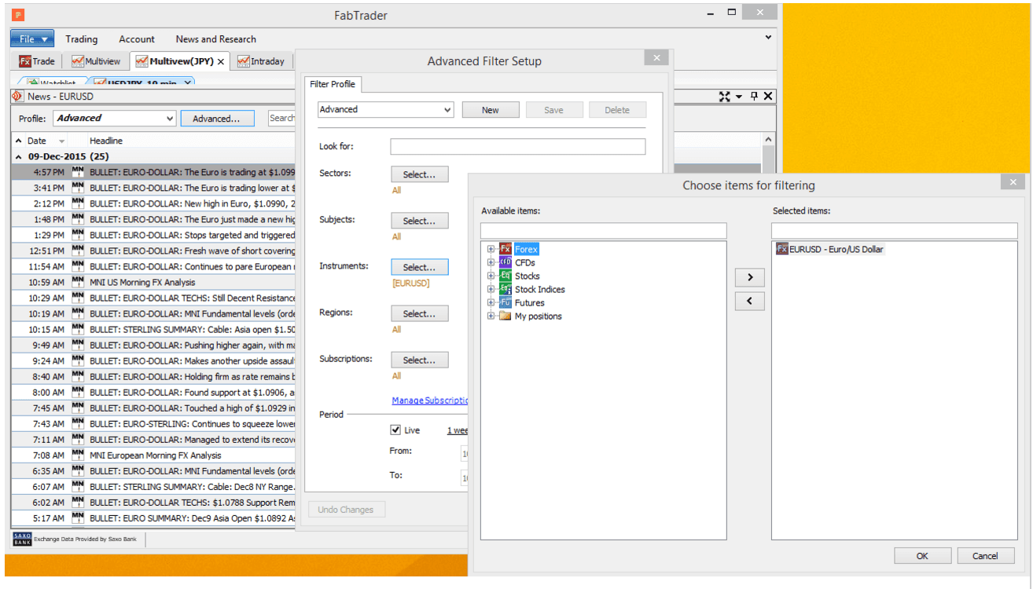Viewport: 1033px width, 589px height.
Task: Click the MN icon on the 4:57 PM news row
Action: (x=78, y=171)
